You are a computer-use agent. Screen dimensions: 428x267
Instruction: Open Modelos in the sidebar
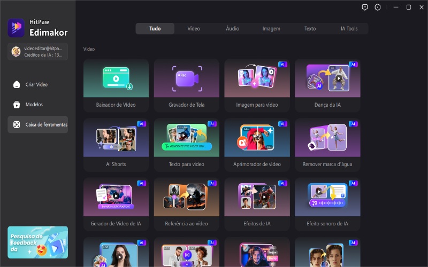tap(34, 105)
